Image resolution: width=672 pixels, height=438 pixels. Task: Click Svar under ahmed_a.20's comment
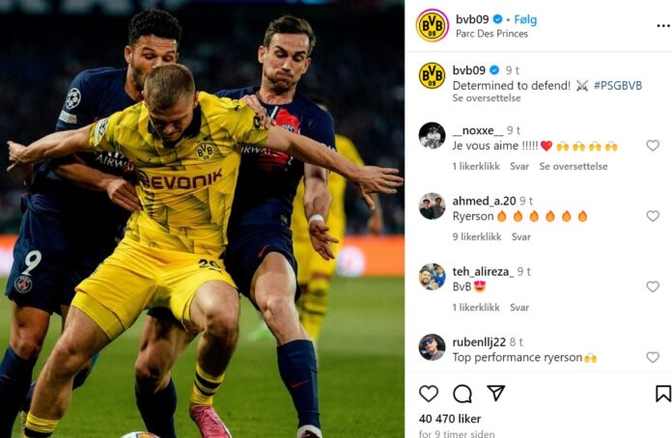point(521,236)
